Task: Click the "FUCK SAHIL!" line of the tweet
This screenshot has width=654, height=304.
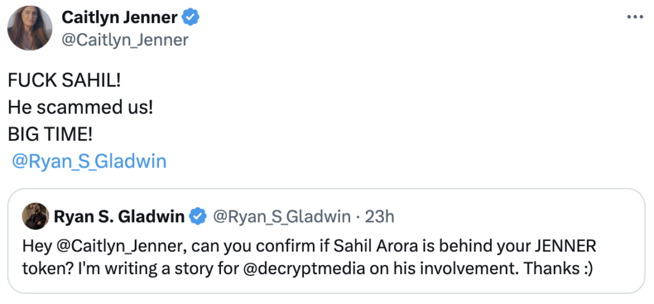Action: tap(65, 81)
